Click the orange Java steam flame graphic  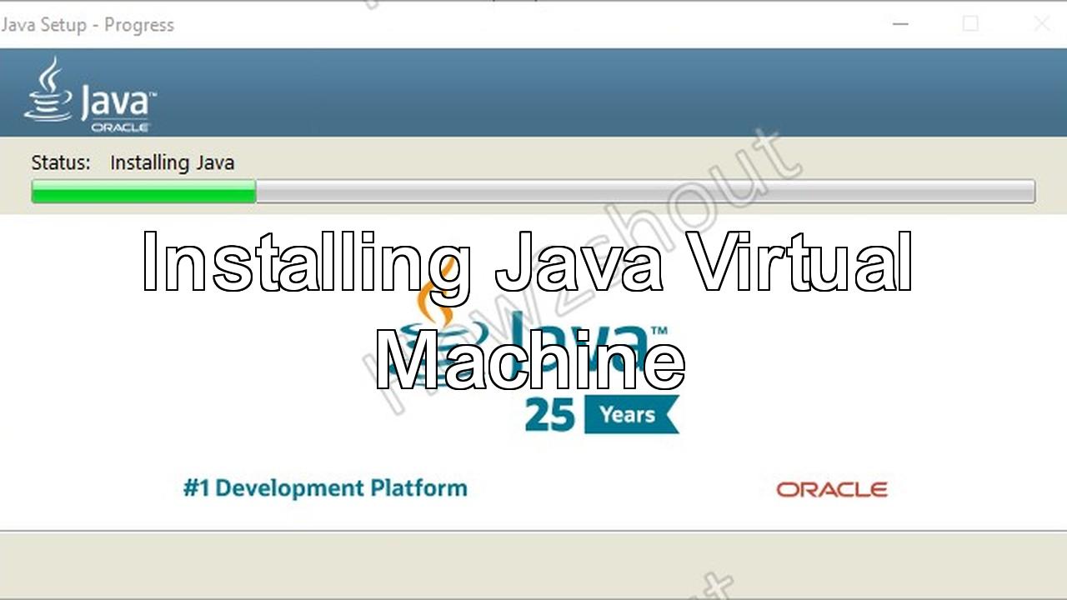435,300
